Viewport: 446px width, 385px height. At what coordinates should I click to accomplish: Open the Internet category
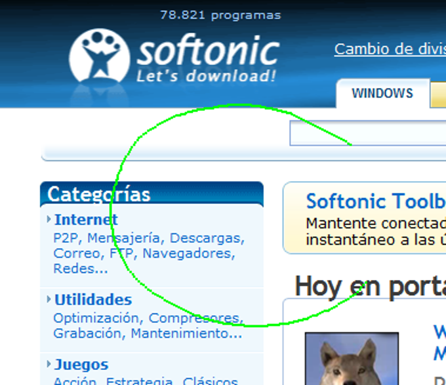[86, 220]
